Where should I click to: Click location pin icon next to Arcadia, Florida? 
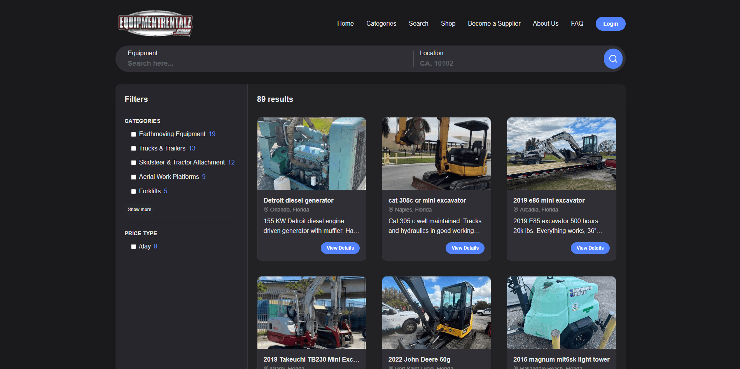tap(516, 210)
